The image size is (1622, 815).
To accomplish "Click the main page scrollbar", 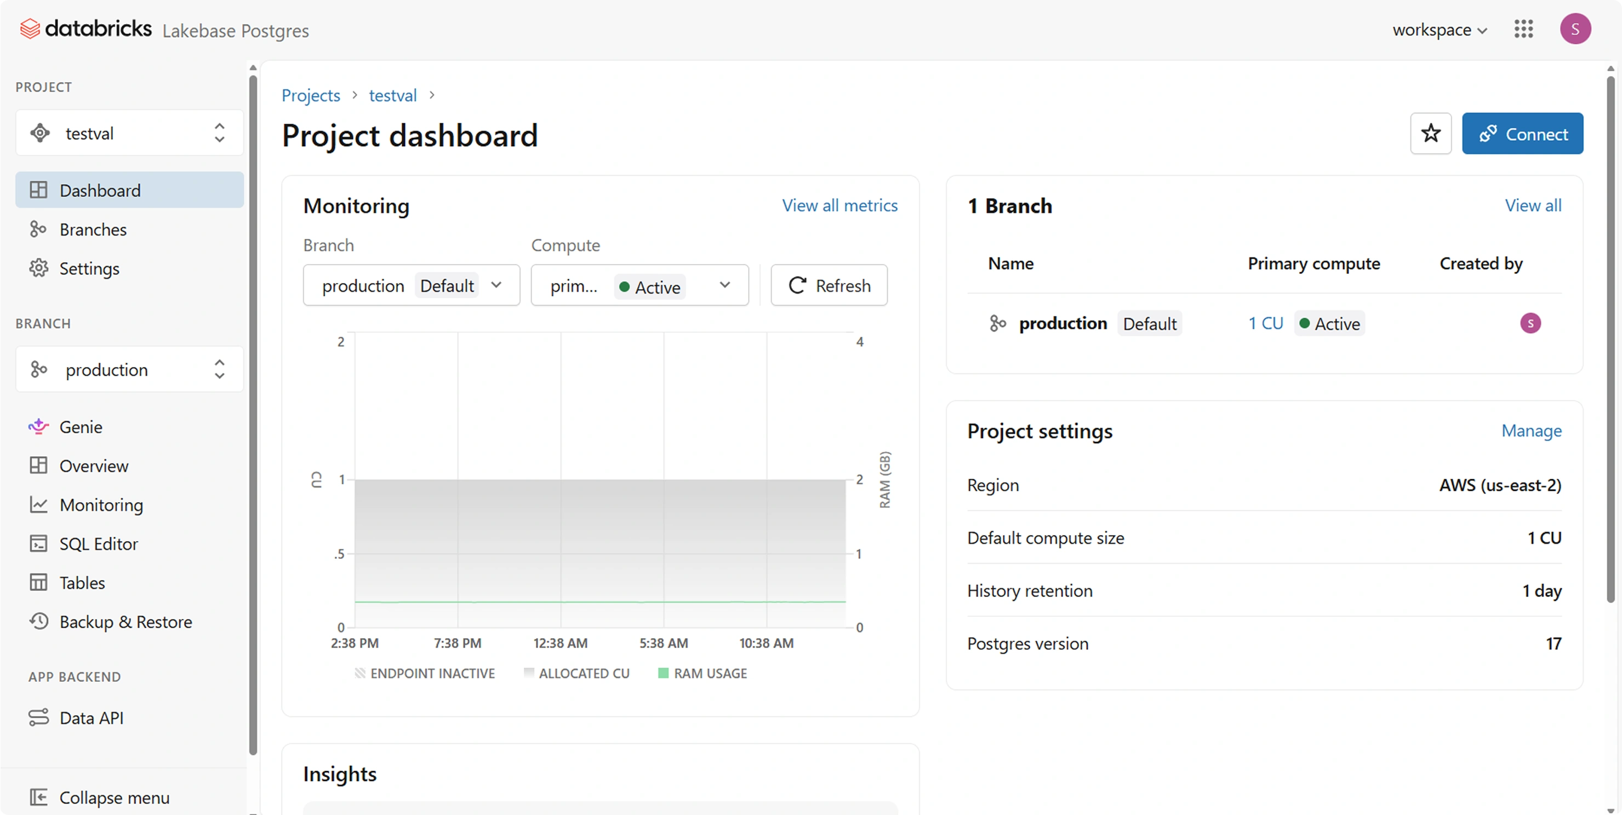I will click(1610, 340).
